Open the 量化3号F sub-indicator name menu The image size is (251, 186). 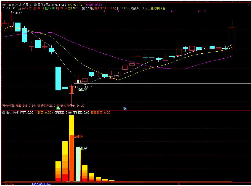pos(12,112)
